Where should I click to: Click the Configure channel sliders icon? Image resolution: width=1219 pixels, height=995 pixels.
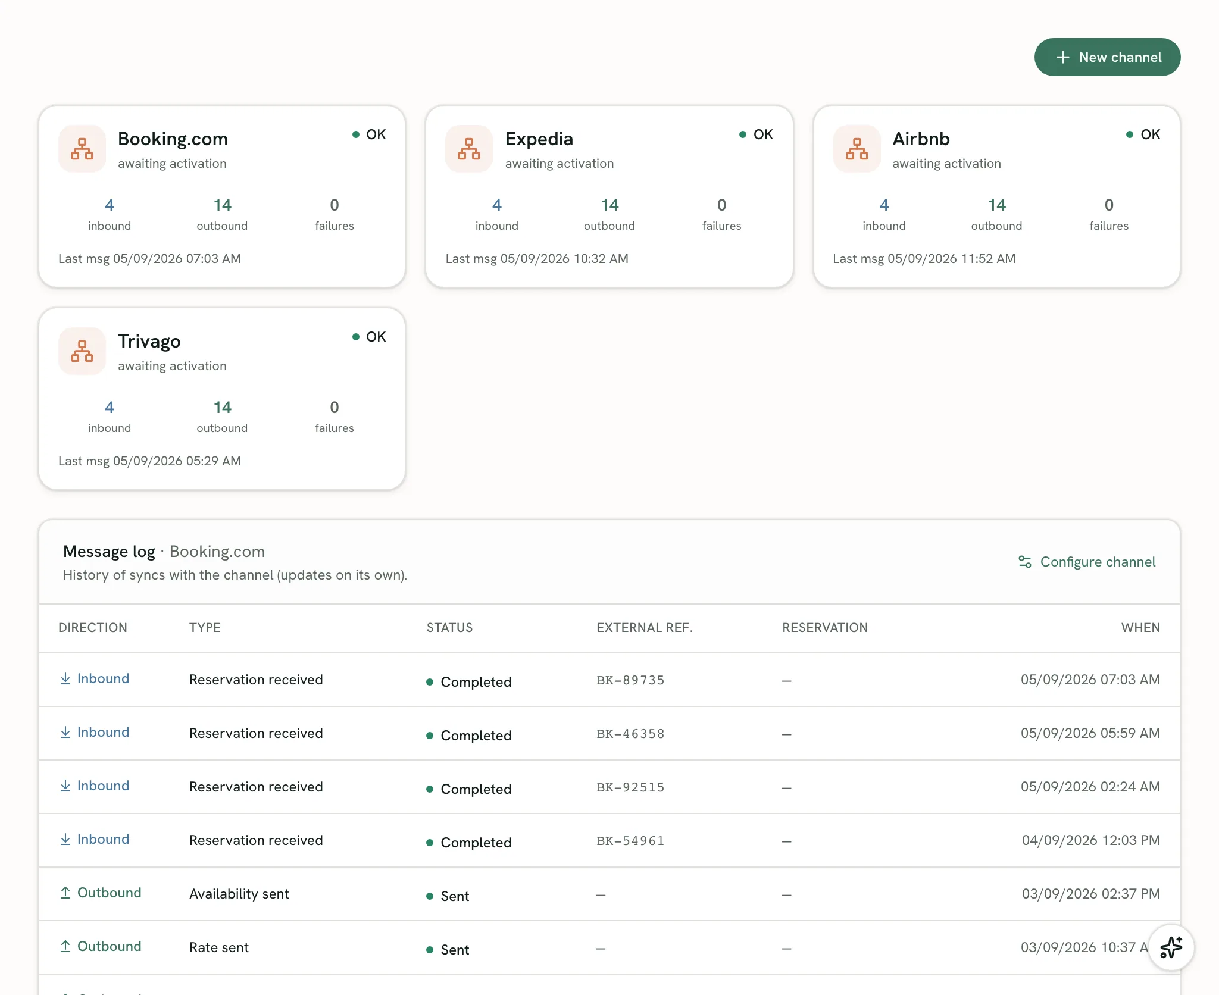tap(1025, 562)
